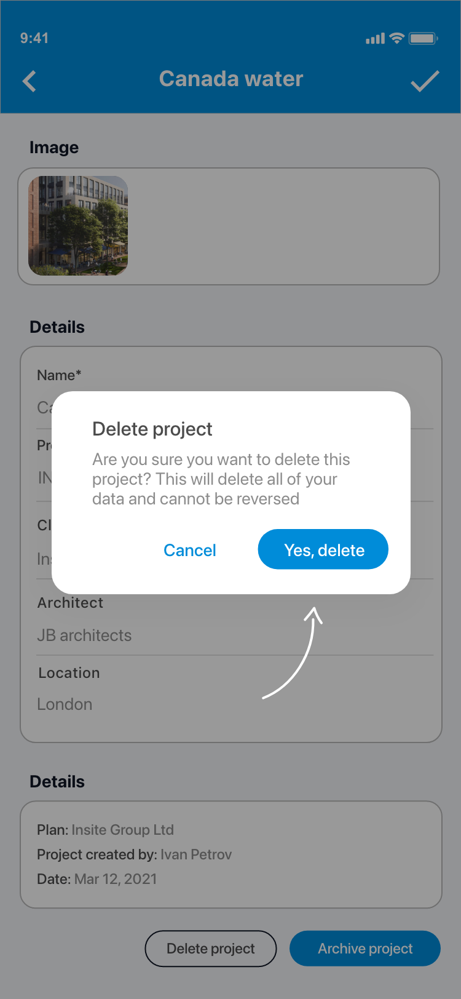Tap the London location field
The image size is (461, 999).
65,704
